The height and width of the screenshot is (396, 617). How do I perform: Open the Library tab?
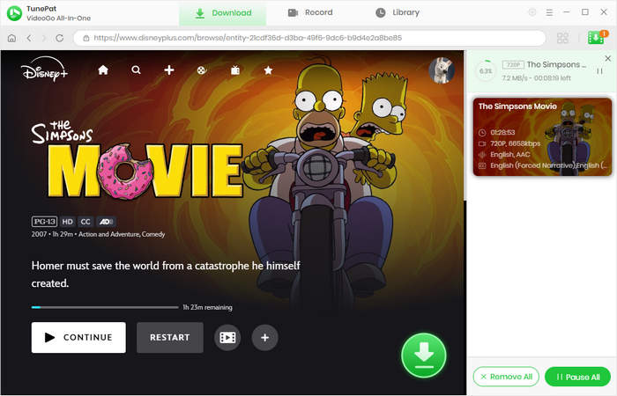tap(398, 12)
